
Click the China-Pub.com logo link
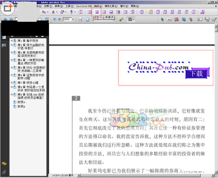(158, 67)
